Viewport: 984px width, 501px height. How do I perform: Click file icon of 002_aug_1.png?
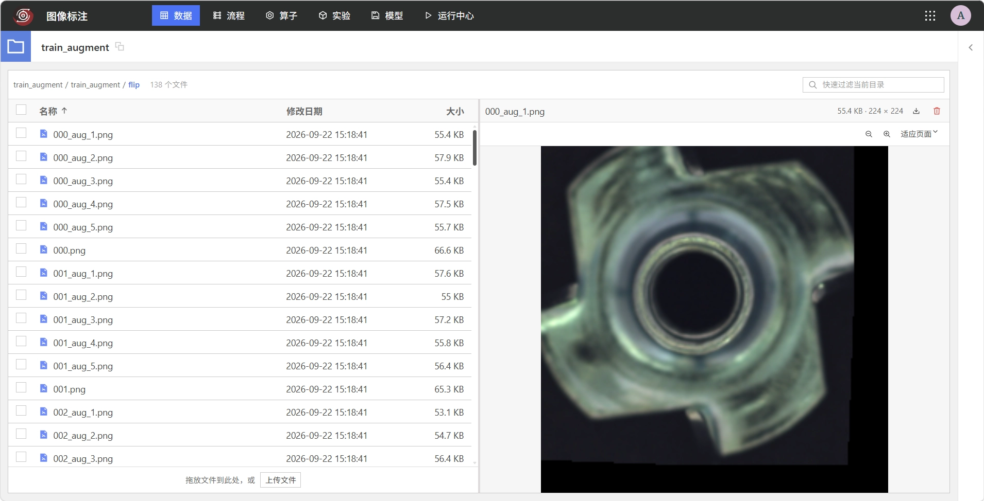pyautogui.click(x=44, y=411)
